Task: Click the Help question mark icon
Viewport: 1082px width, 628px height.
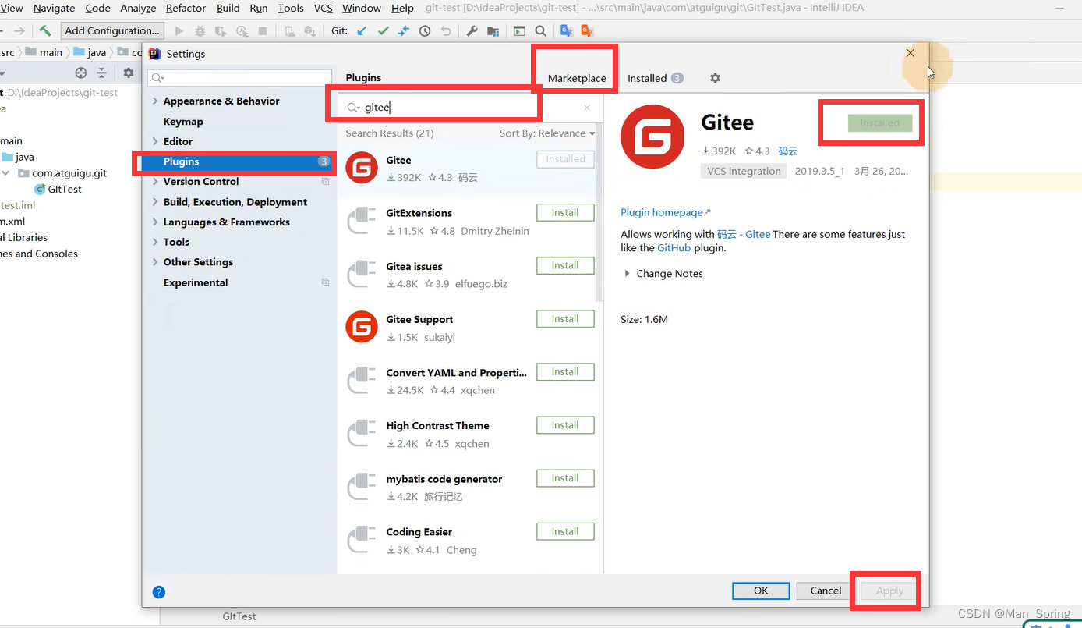Action: point(159,592)
